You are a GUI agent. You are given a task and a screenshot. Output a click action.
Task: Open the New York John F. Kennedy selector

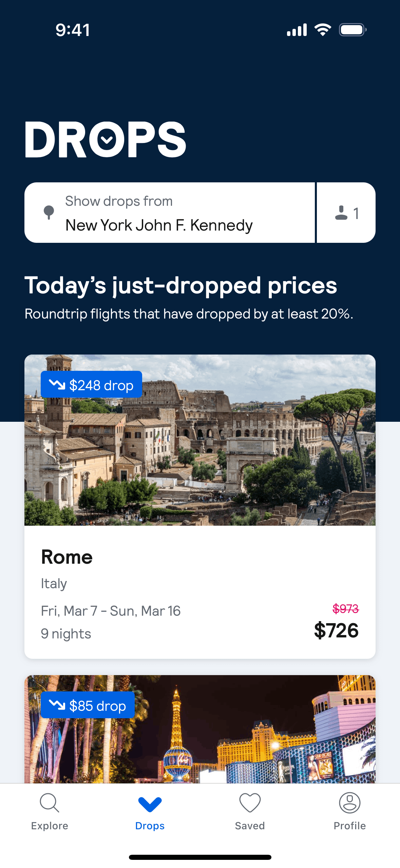click(x=159, y=225)
